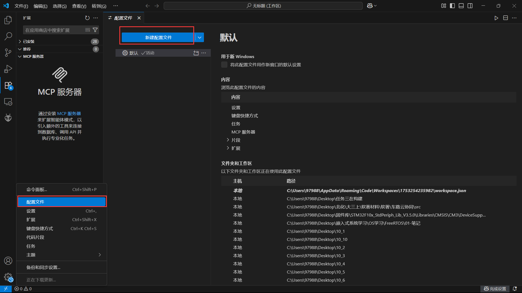522x293 pixels.
Task: Choose 代码片段 in the manage menu
Action: [x=62, y=237]
